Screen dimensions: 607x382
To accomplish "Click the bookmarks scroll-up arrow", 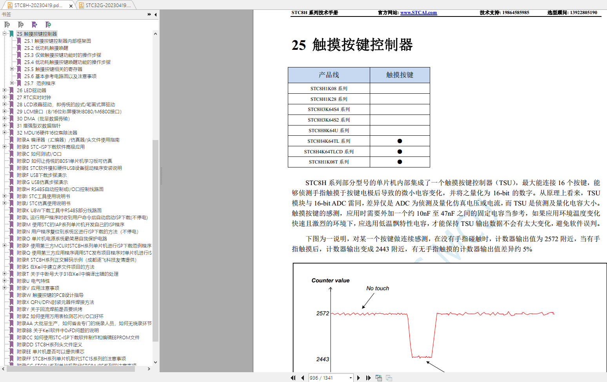I will 155,34.
